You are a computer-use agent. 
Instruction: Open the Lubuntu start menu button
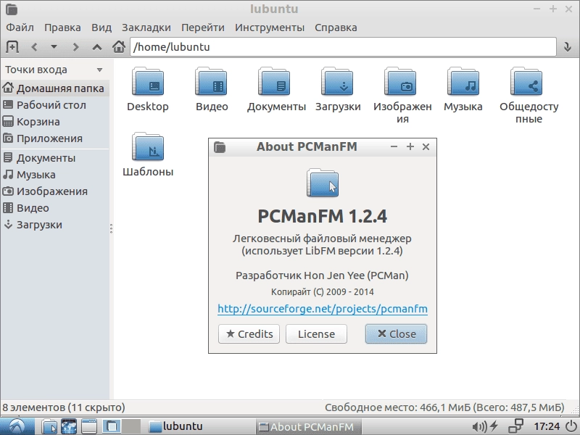[x=17, y=426]
